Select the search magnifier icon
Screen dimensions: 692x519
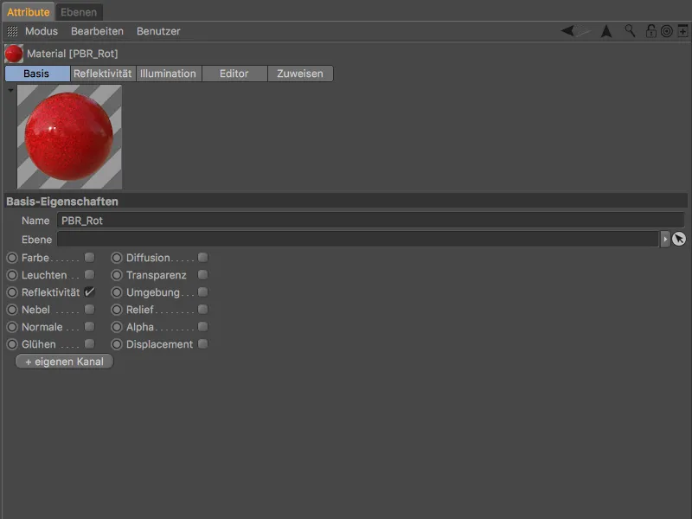pos(630,31)
